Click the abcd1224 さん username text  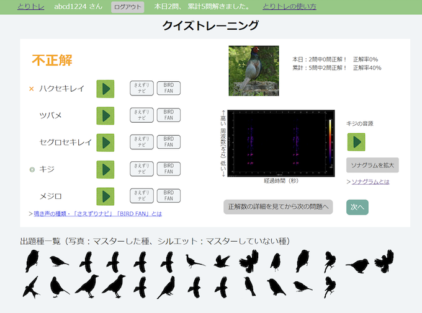78,6
